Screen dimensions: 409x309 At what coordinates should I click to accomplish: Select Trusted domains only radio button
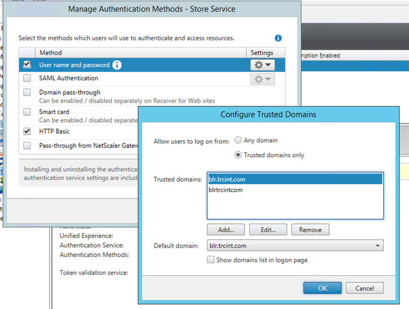click(x=238, y=155)
